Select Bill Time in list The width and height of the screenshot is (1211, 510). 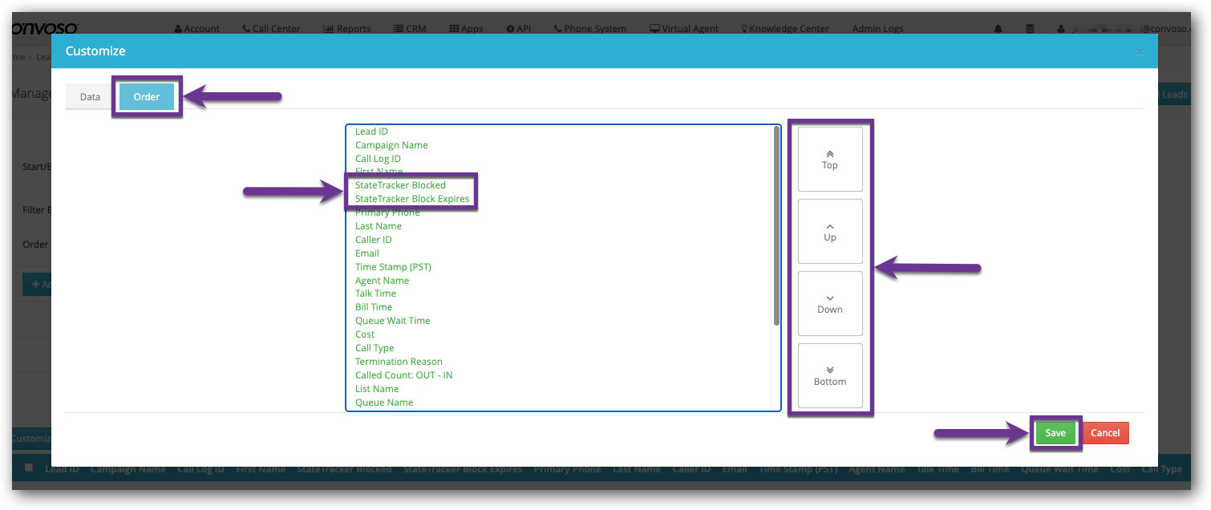pos(374,307)
